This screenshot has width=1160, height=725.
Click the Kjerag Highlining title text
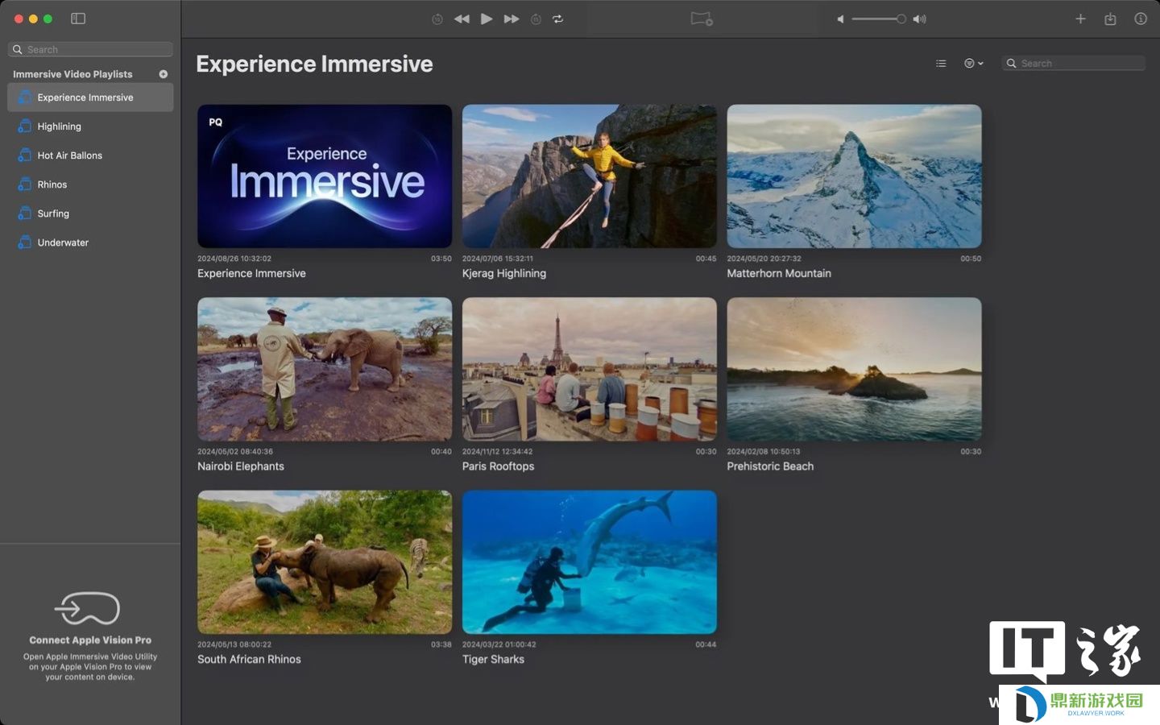(x=504, y=273)
